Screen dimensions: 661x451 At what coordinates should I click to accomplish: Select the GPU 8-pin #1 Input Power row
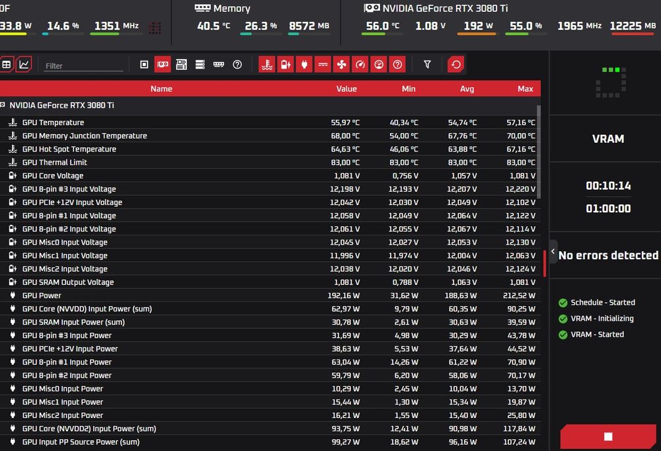(x=270, y=362)
